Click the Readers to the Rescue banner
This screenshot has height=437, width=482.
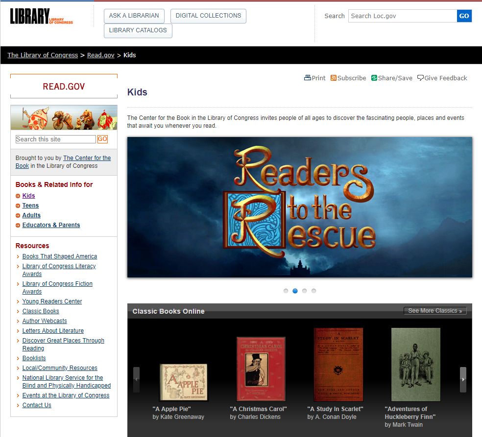[x=300, y=207]
